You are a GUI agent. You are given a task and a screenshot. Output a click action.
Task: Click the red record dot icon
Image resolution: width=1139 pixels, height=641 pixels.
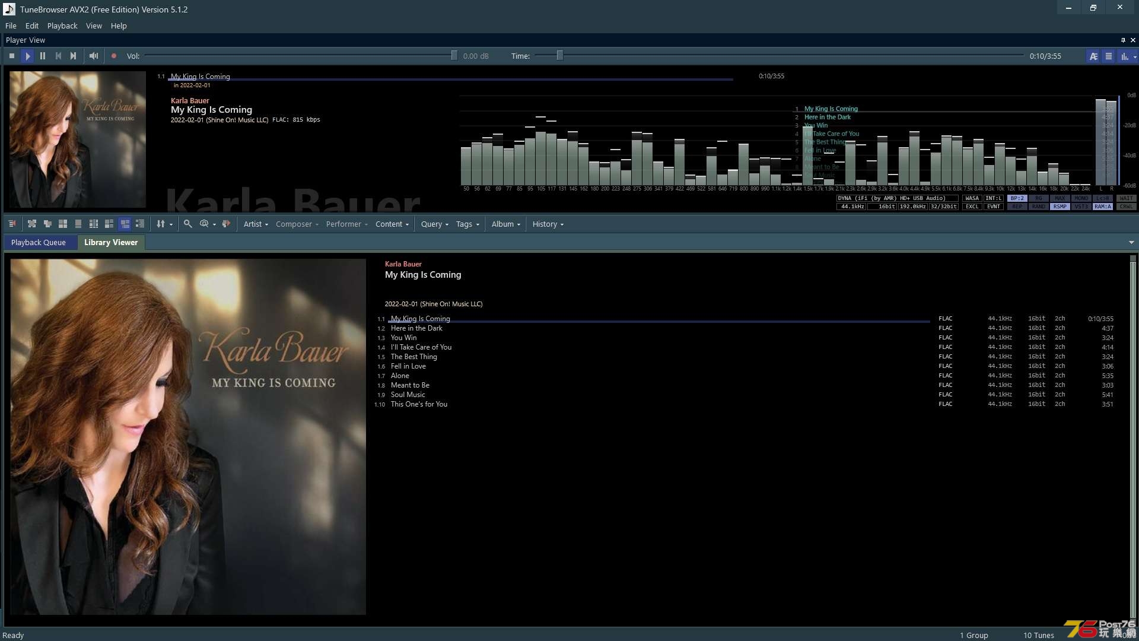(x=114, y=56)
